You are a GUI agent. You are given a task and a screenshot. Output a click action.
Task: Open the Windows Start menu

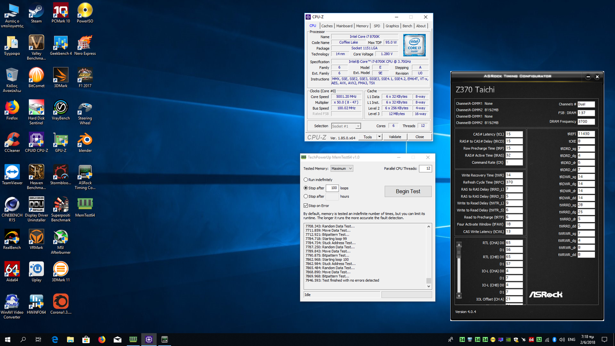(x=8, y=339)
